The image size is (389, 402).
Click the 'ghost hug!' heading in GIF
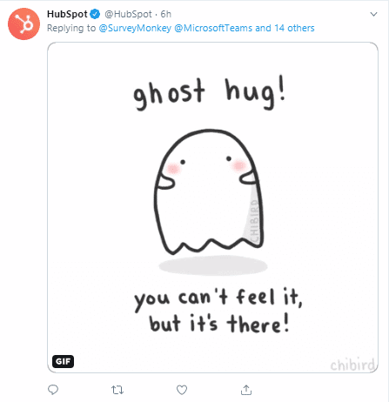click(210, 93)
